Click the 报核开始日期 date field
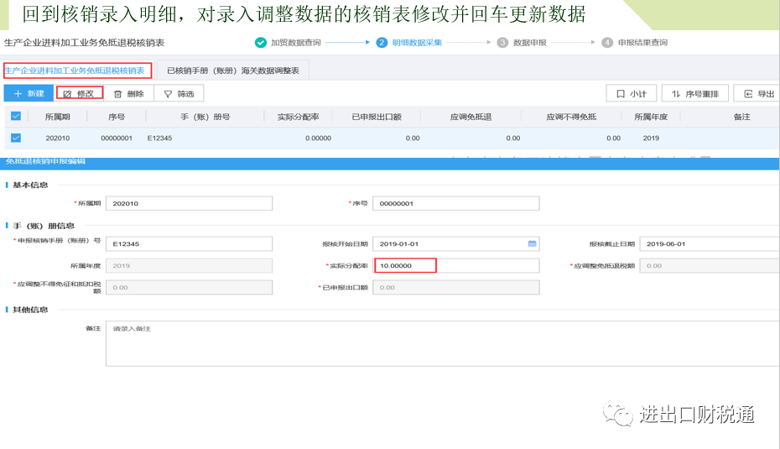This screenshot has width=780, height=449. tap(455, 244)
